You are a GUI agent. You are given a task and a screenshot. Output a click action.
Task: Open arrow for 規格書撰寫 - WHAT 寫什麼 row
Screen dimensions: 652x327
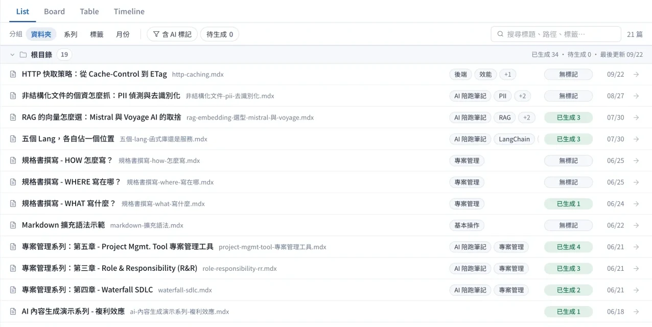pos(636,204)
